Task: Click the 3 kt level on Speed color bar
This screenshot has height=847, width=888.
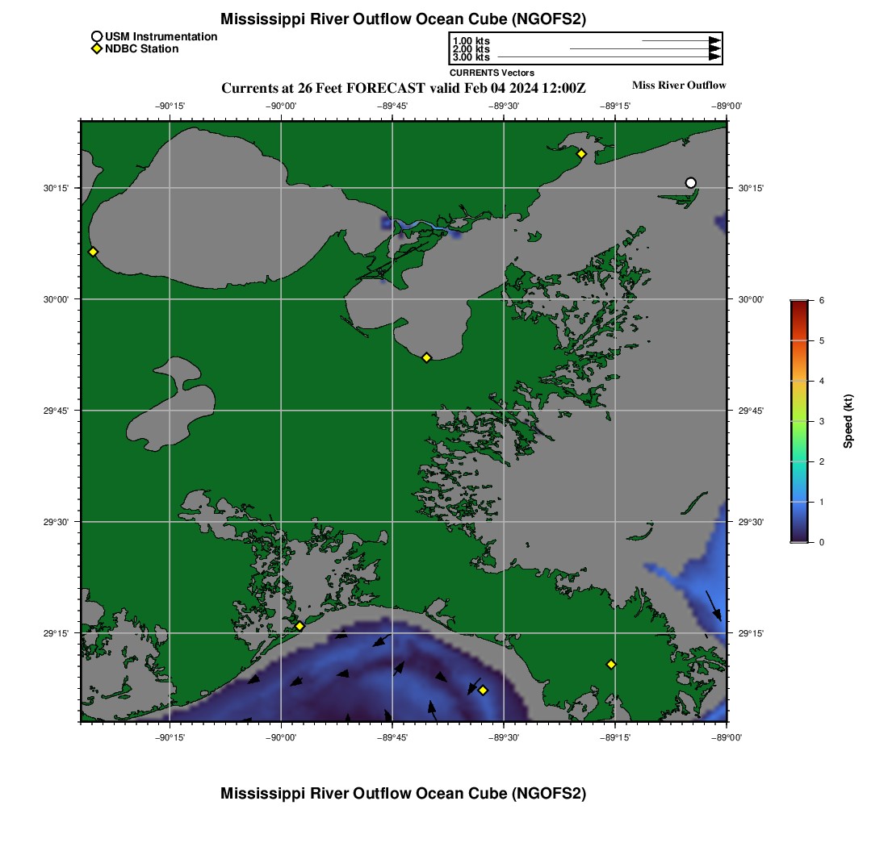Action: point(798,421)
